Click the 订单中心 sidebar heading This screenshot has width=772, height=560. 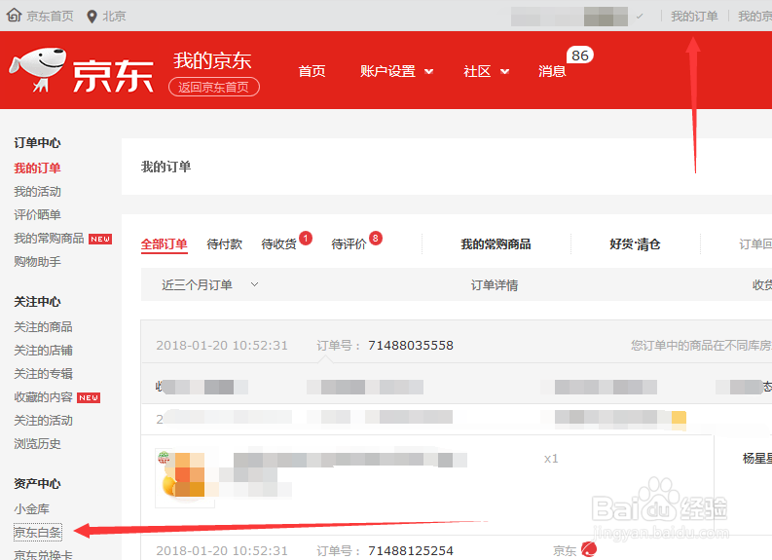pos(37,143)
